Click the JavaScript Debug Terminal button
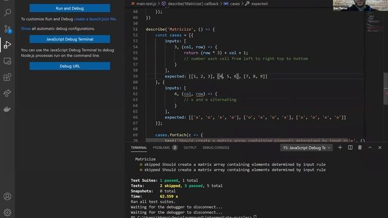Screen dimensions: 388x218 click(x=70, y=39)
